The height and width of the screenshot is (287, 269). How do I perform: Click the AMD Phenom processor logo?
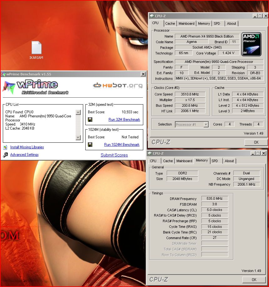point(251,44)
